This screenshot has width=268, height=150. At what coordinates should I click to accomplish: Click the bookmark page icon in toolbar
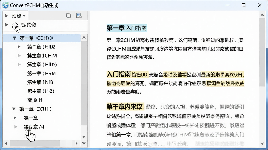pyautogui.click(x=69, y=16)
